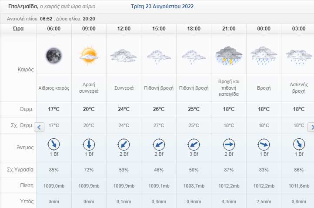Click the 1008,7mb pressure value
314x208 pixels.
[194, 186]
